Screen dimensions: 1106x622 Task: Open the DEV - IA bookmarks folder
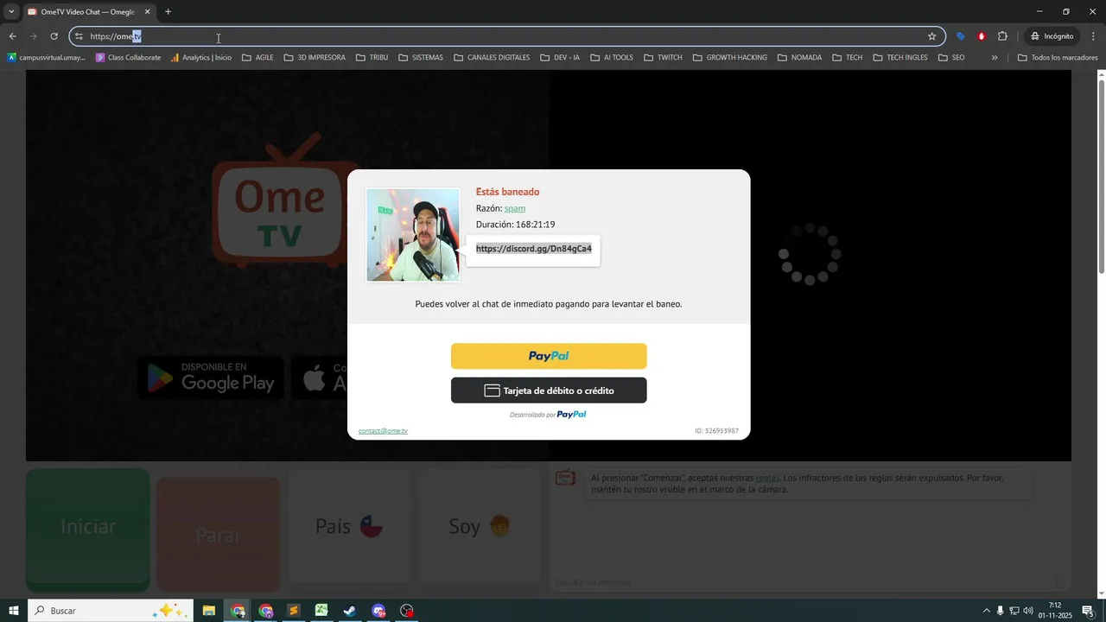tap(560, 58)
